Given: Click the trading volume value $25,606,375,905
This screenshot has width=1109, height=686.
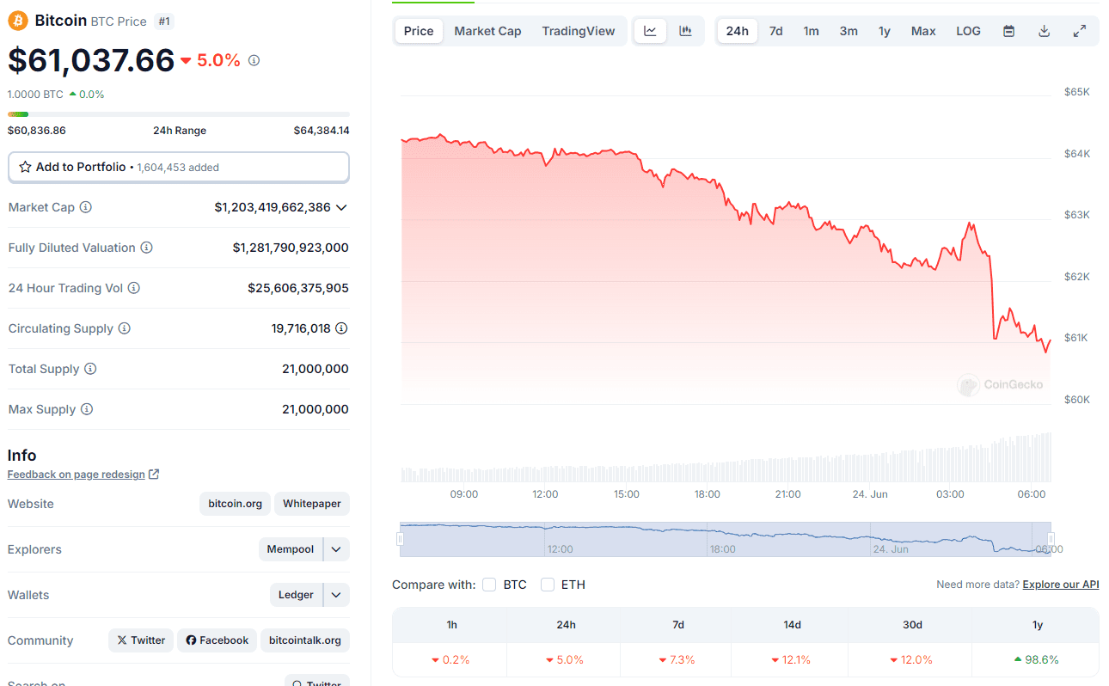Looking at the screenshot, I should [x=298, y=288].
